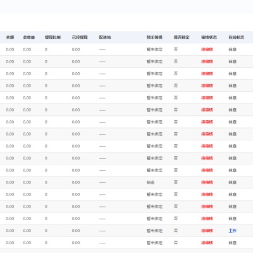Click the 铂金 rider level cell

[x=151, y=182]
